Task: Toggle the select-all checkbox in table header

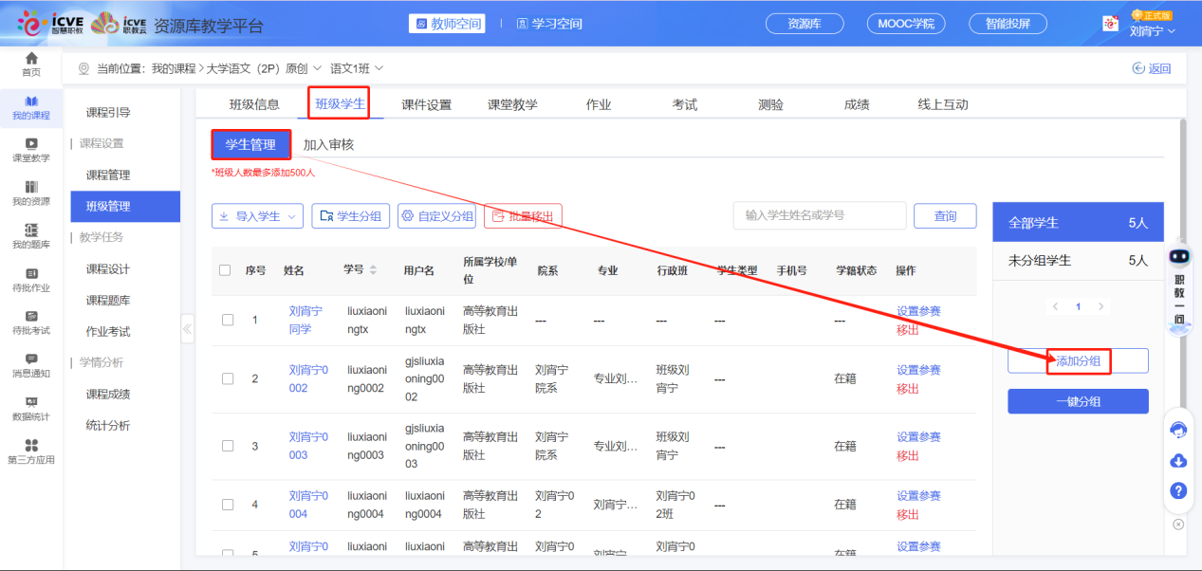Action: point(225,270)
